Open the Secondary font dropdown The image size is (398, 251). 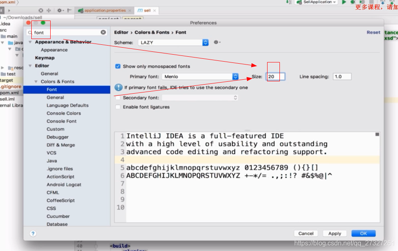coord(200,97)
